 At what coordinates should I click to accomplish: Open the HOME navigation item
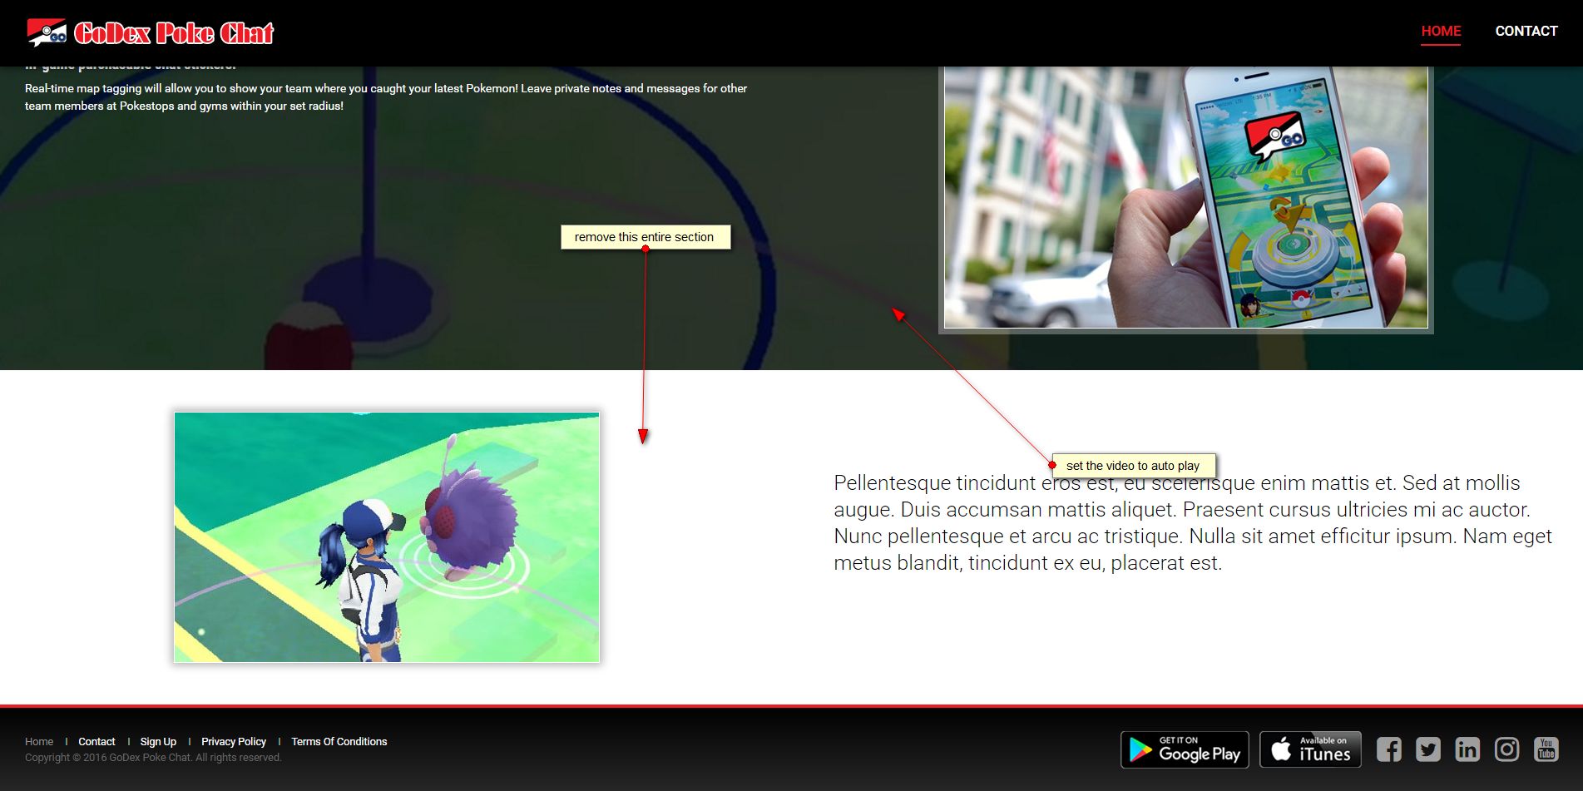click(x=1441, y=32)
